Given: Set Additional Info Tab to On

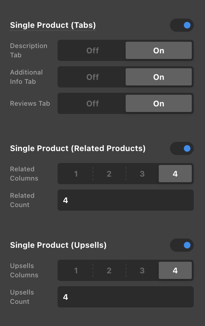Looking at the screenshot, I should (x=159, y=77).
